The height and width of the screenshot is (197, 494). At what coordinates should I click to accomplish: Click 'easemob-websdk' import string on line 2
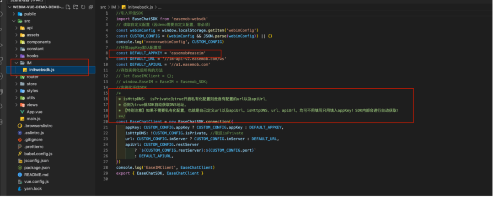tap(190, 19)
